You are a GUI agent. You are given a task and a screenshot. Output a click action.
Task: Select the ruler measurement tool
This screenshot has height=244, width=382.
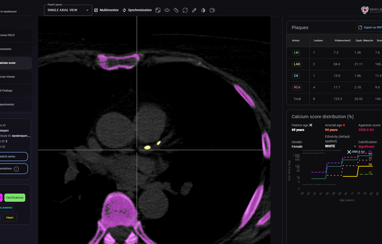176,10
